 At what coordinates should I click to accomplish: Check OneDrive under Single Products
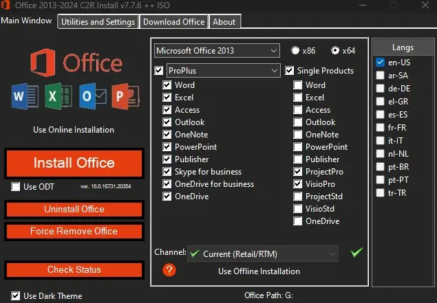click(298, 221)
